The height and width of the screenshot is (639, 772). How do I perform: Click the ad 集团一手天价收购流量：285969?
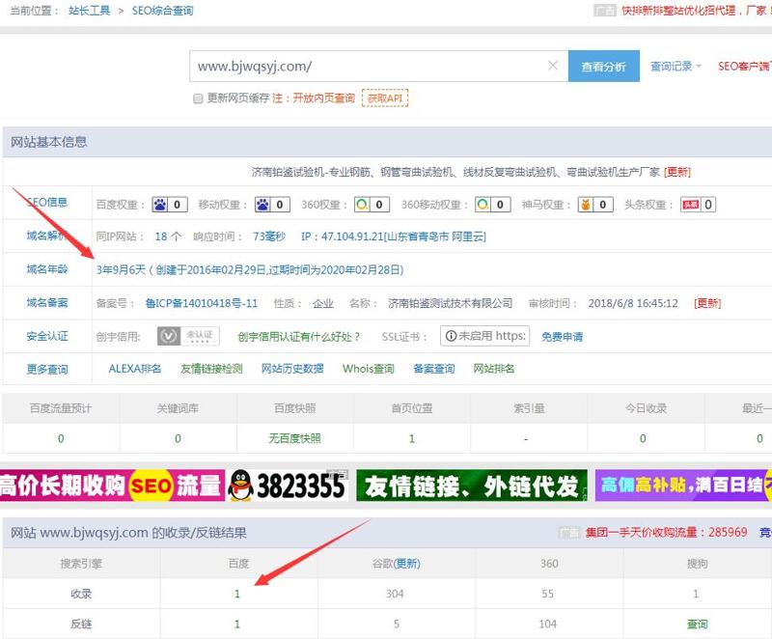coord(666,532)
